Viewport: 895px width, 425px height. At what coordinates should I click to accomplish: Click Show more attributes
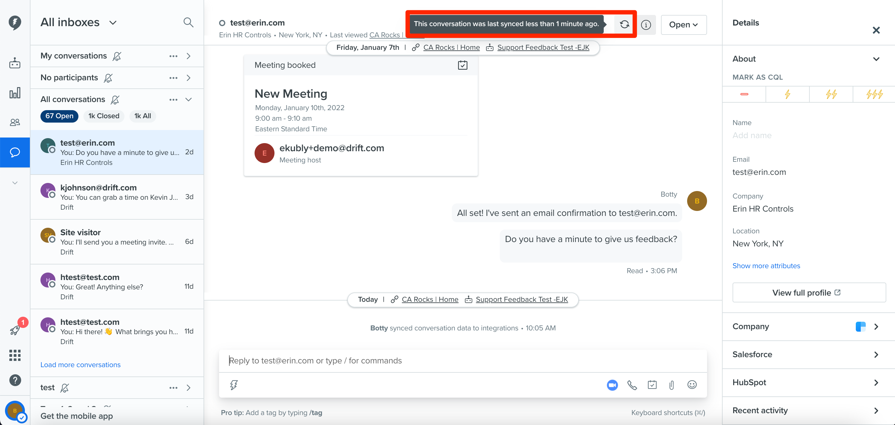point(766,266)
